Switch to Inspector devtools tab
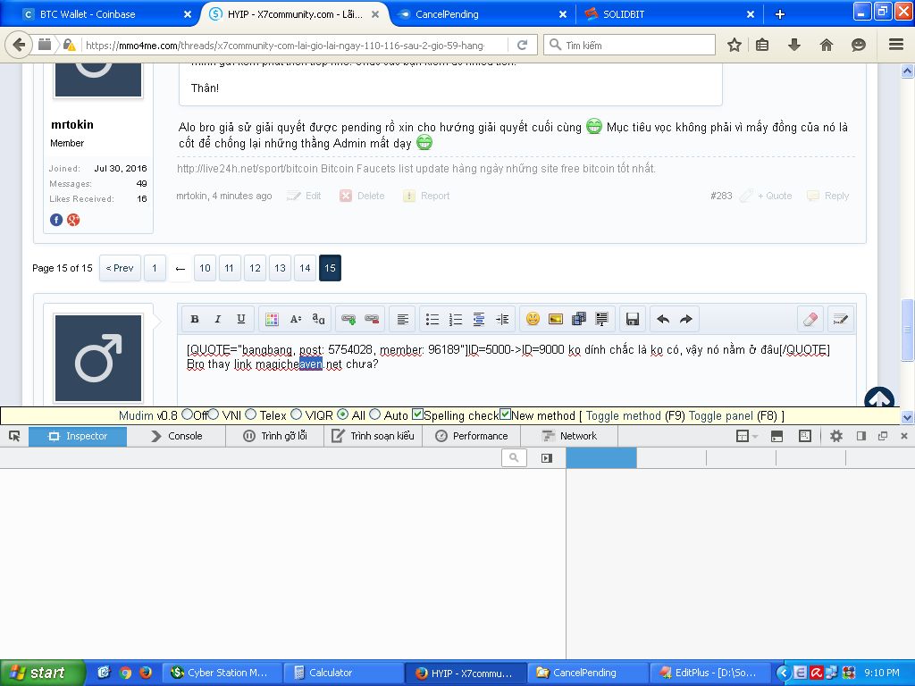915x686 pixels. [78, 436]
